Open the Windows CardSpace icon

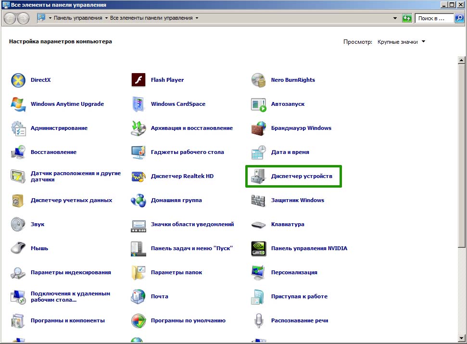pos(139,104)
